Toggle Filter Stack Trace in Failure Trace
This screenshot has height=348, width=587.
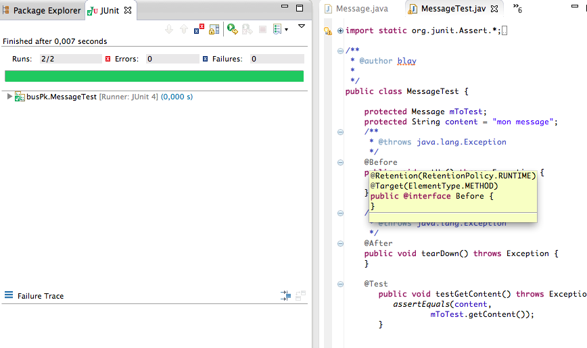(x=285, y=296)
